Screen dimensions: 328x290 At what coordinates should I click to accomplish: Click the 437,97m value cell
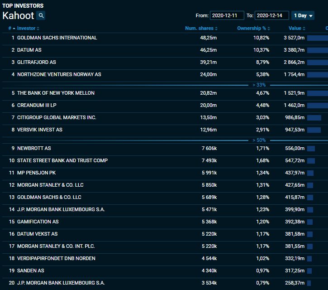295,173
